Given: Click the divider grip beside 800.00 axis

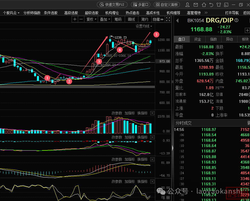Looking at the screenshot, I should pos(172,82).
